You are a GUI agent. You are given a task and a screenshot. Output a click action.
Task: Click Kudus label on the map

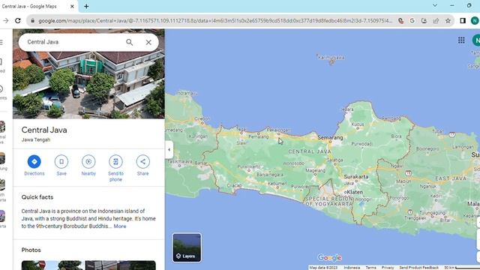pos(358,124)
